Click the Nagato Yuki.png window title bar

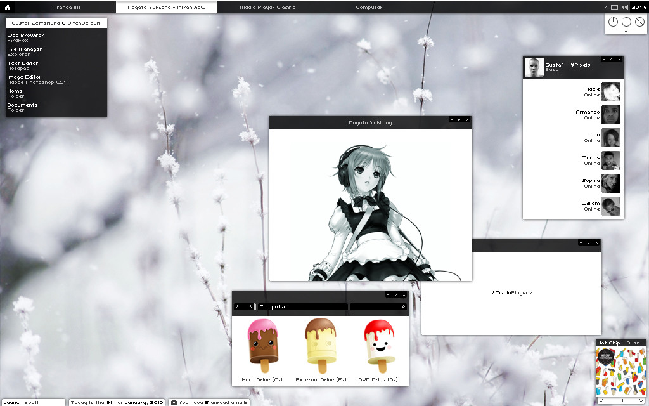pyautogui.click(x=370, y=122)
